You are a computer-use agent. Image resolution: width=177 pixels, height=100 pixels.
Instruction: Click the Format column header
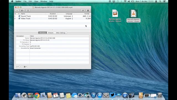87,14
